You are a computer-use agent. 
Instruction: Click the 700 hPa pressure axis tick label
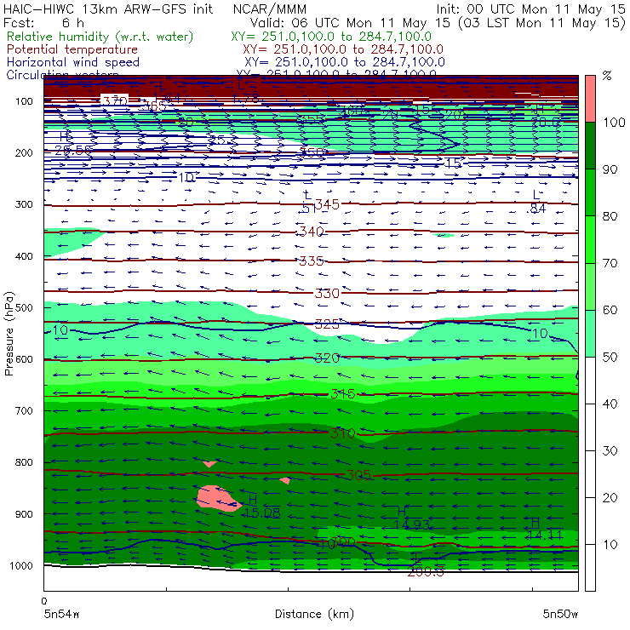pos(24,410)
